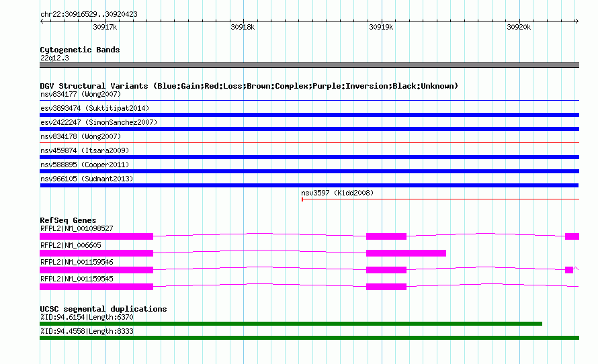
Task: Click the blue bar under esv2422247
Action: 309,129
